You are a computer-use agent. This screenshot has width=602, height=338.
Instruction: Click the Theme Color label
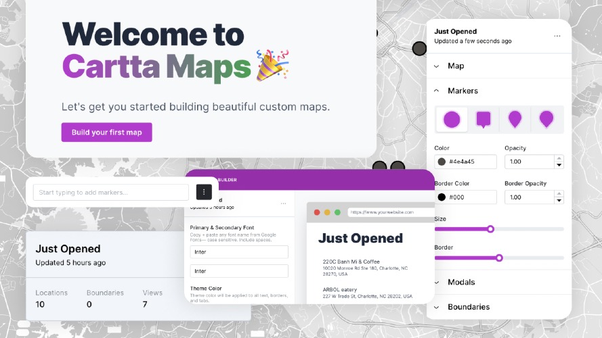point(206,288)
